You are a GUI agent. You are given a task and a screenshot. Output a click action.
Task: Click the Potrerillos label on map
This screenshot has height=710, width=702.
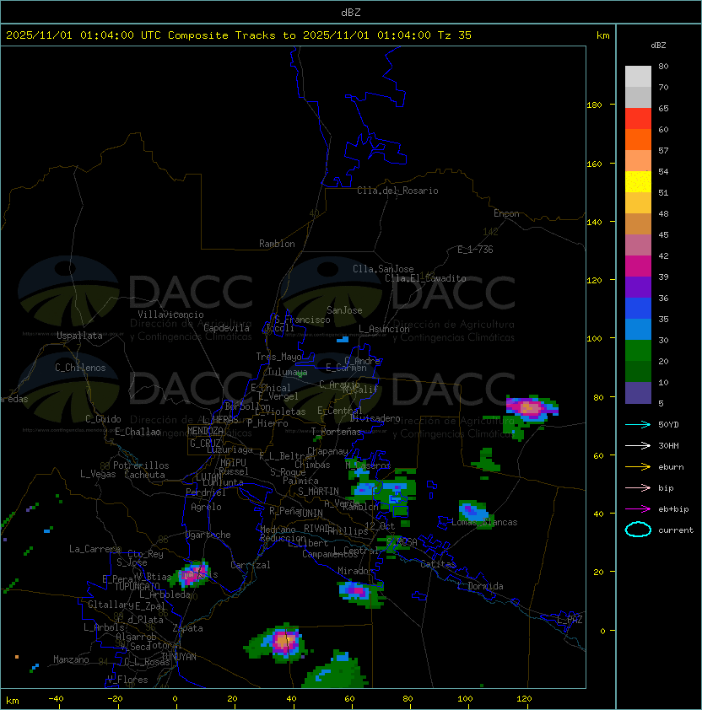point(141,465)
